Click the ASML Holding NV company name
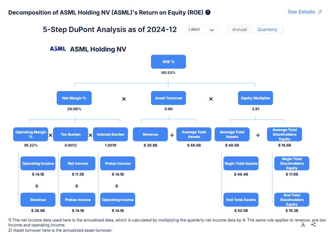Viewport: 331px width, 234px height. point(98,49)
